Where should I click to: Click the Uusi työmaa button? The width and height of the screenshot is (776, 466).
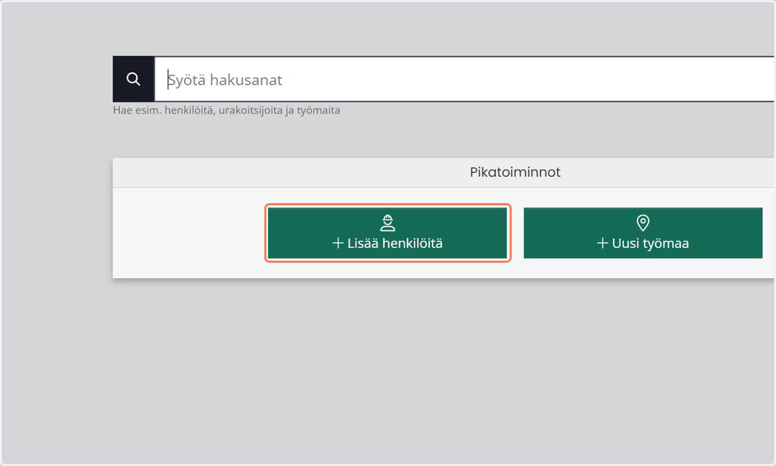[x=643, y=233]
